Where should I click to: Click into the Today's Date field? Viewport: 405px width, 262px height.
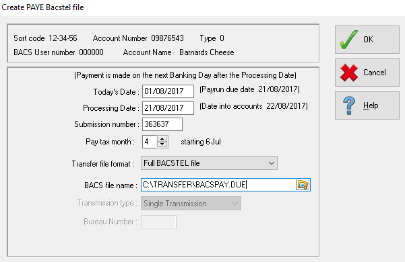(x=168, y=91)
